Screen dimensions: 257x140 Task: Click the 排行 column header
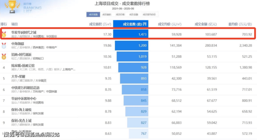3,24
